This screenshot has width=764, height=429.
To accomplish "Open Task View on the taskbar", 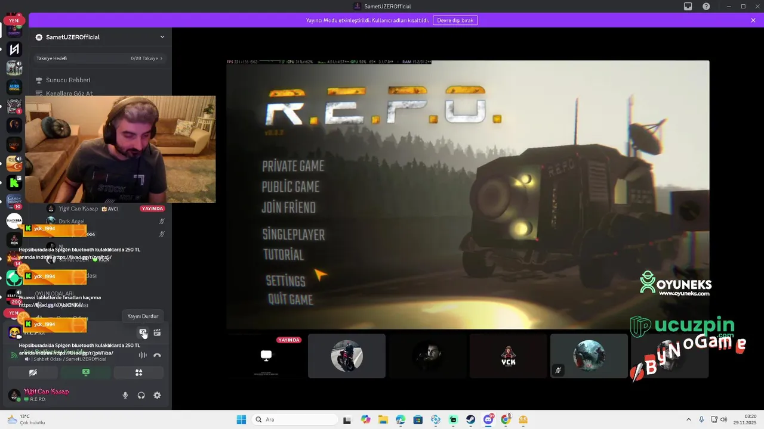I will pyautogui.click(x=347, y=419).
